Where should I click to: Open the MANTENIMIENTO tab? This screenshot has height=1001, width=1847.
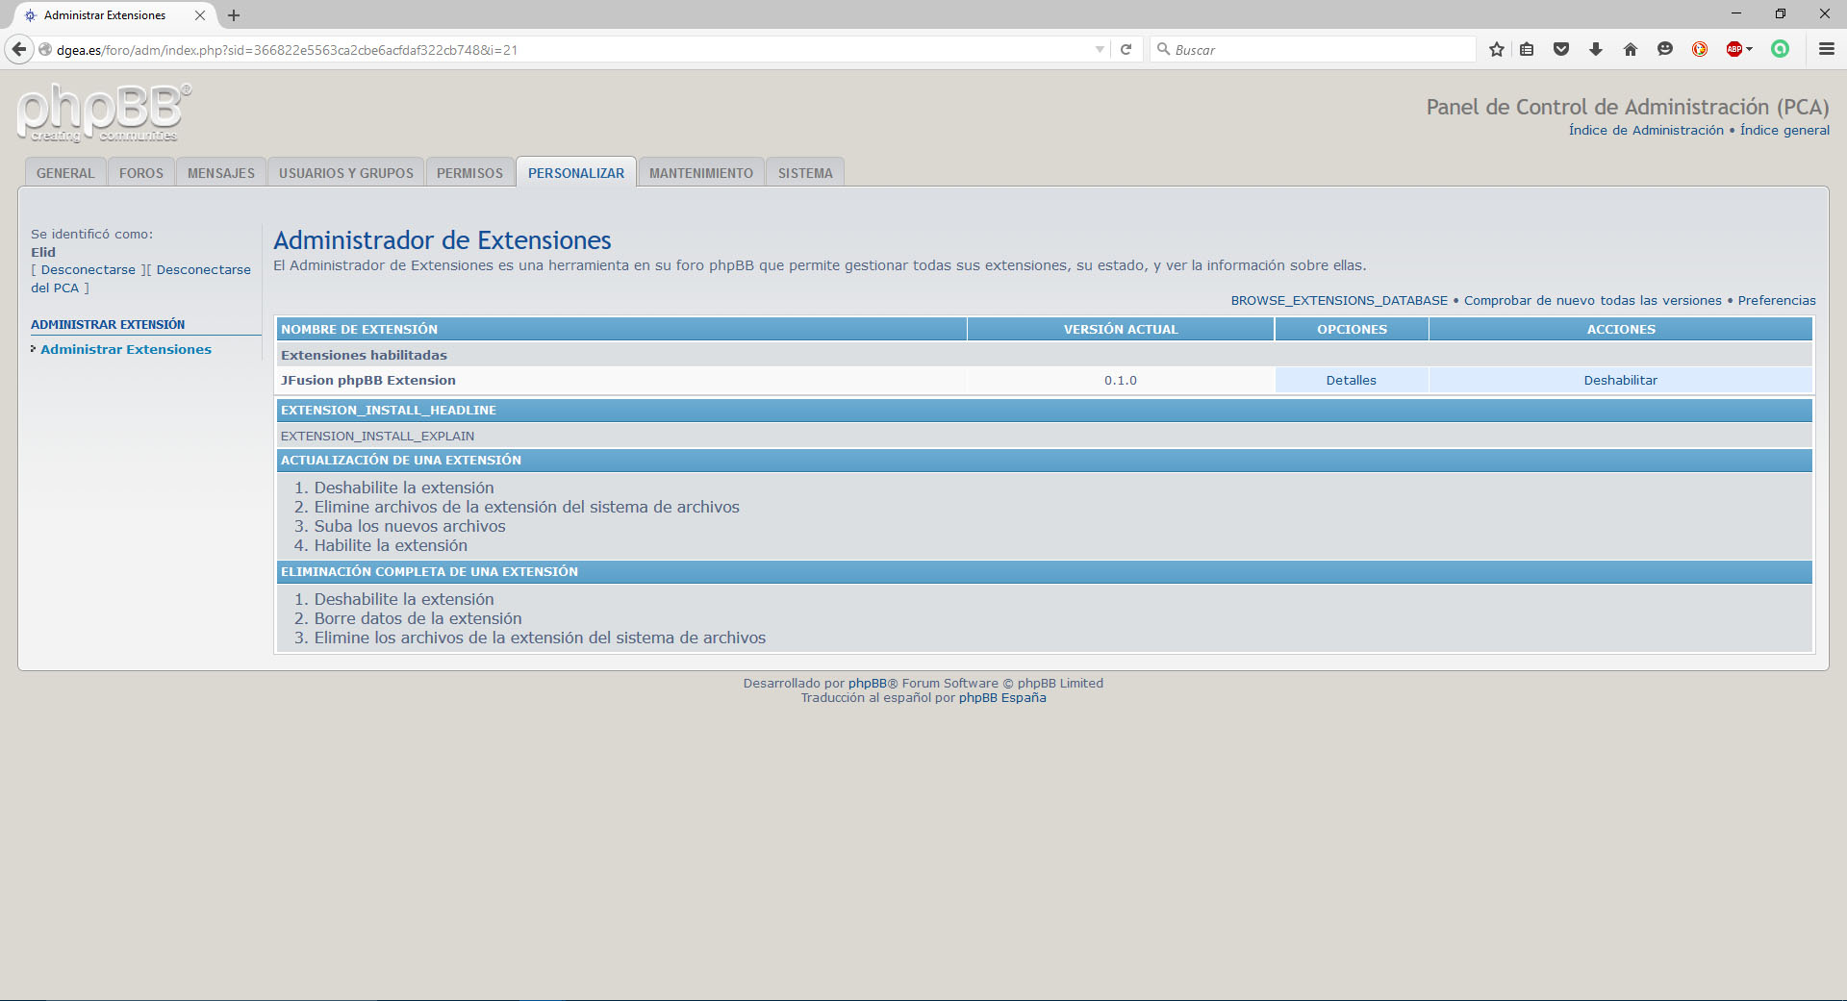click(700, 173)
